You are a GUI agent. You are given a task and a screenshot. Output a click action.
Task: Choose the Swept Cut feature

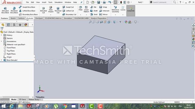point(68,7)
